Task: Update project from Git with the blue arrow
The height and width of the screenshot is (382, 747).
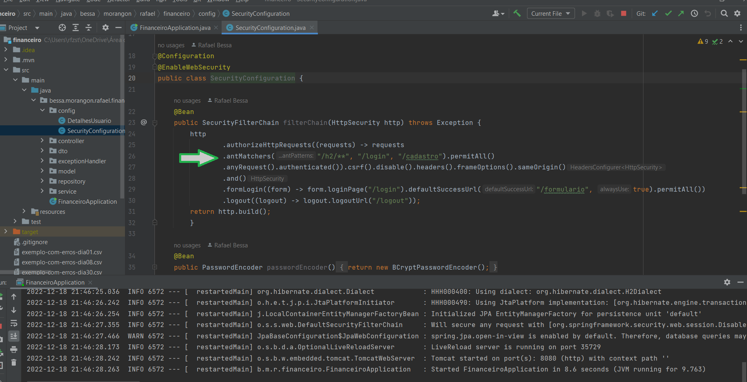Action: tap(655, 13)
